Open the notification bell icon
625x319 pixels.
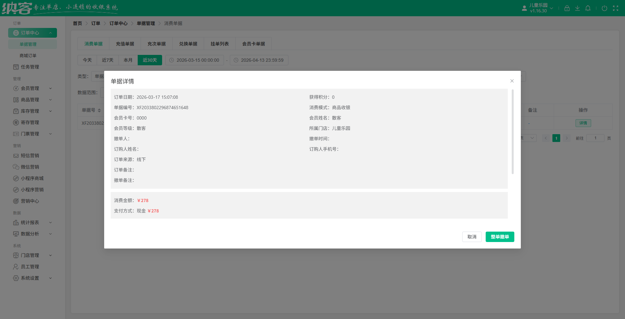tap(588, 8)
